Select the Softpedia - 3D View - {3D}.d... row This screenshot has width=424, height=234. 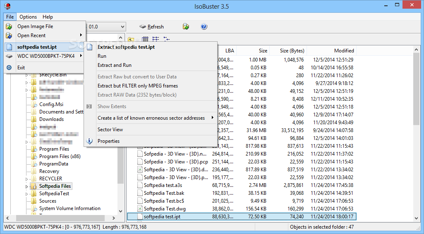pos(242,170)
